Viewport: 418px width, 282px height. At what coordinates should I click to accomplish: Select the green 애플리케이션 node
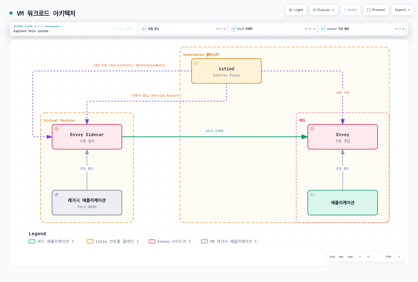343,203
